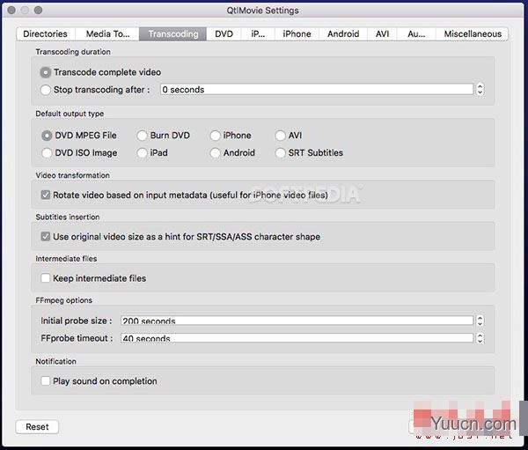Adjust the stop transcoding seconds stepper
528x450 pixels.
pyautogui.click(x=480, y=90)
